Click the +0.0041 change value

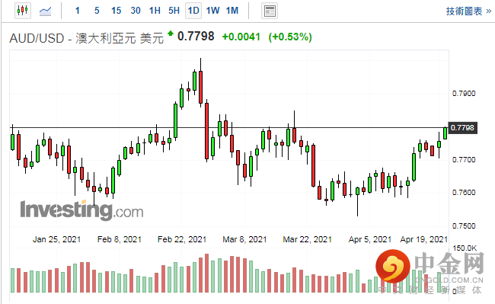241,37
